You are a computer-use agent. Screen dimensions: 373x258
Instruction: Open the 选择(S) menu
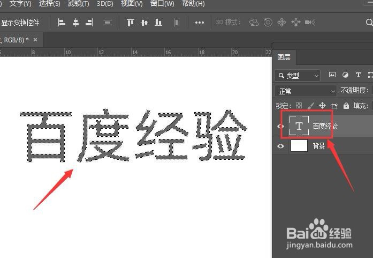coord(49,4)
